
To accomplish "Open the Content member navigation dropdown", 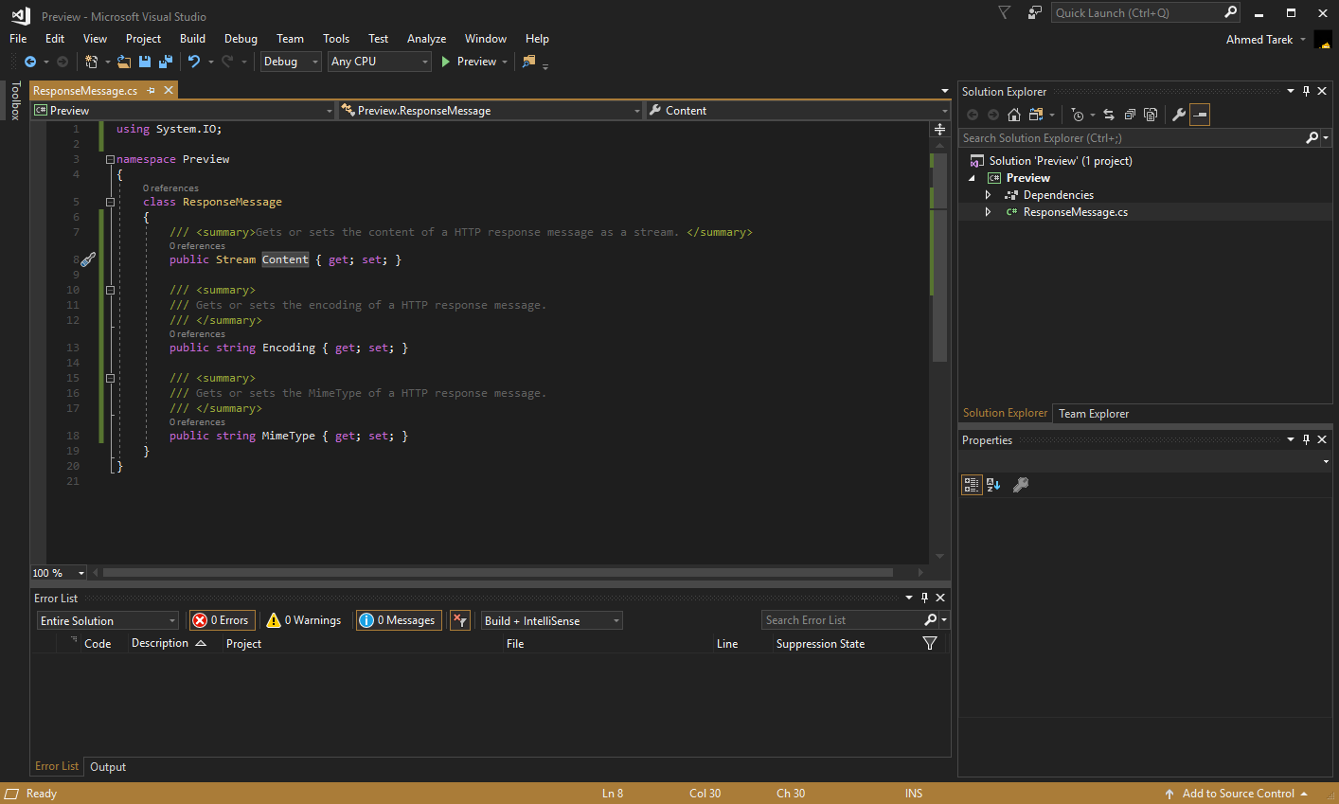I will click(798, 111).
